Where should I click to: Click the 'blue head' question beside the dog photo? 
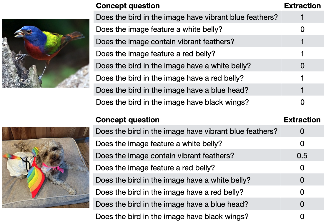pyautogui.click(x=172, y=204)
